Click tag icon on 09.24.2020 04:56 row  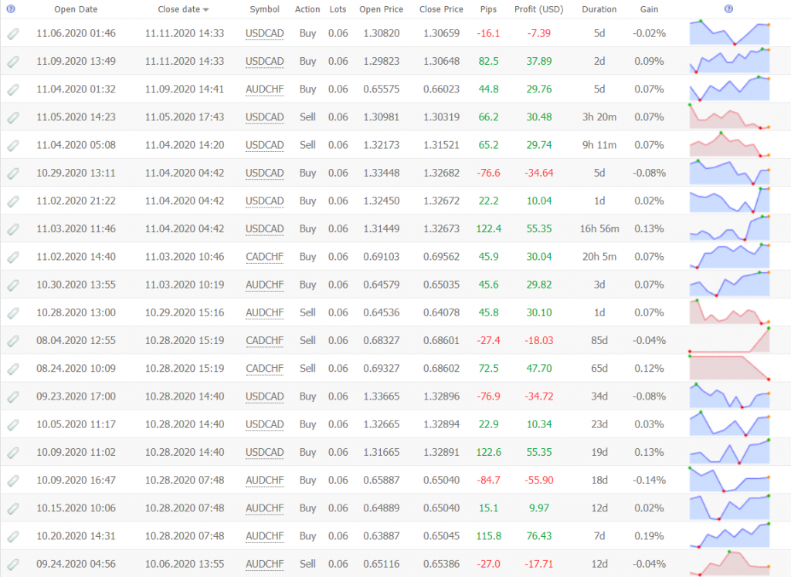point(13,564)
